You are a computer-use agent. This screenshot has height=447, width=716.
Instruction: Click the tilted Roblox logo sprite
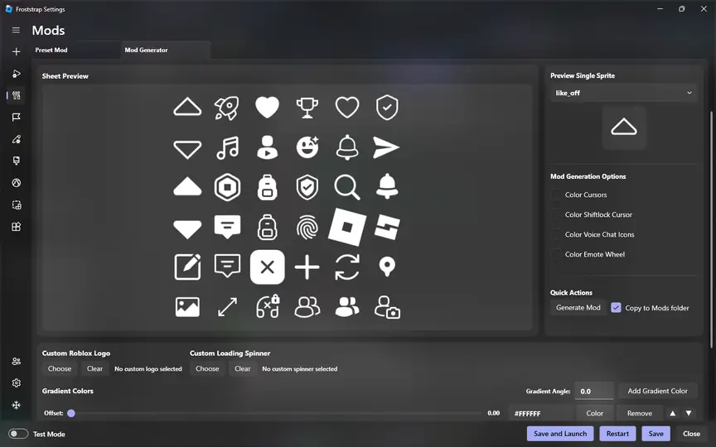click(347, 227)
